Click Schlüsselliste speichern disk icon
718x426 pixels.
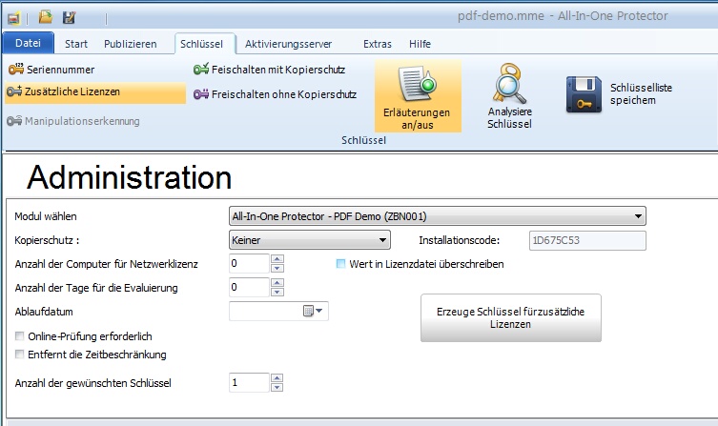click(584, 95)
